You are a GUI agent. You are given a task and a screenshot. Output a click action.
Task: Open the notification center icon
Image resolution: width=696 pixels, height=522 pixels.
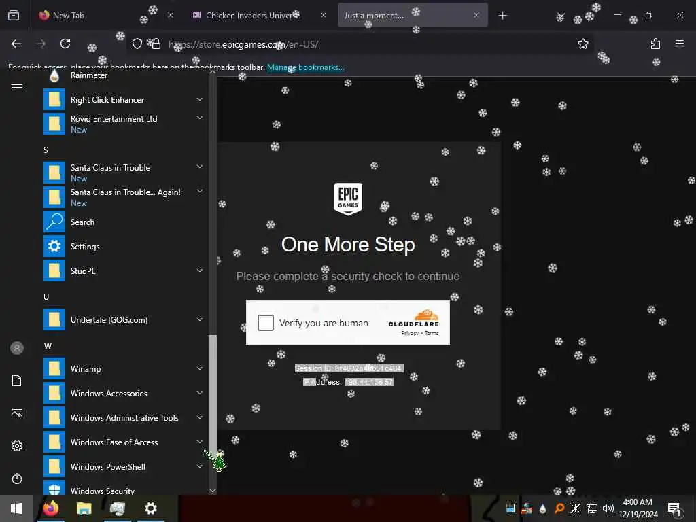tap(675, 508)
